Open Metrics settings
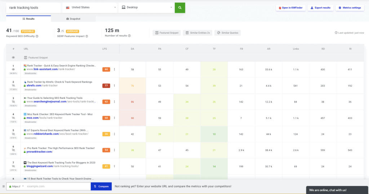The image size is (369, 194). click(350, 8)
